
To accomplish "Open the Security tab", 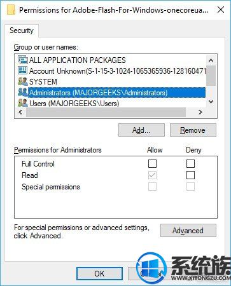I will (22, 31).
